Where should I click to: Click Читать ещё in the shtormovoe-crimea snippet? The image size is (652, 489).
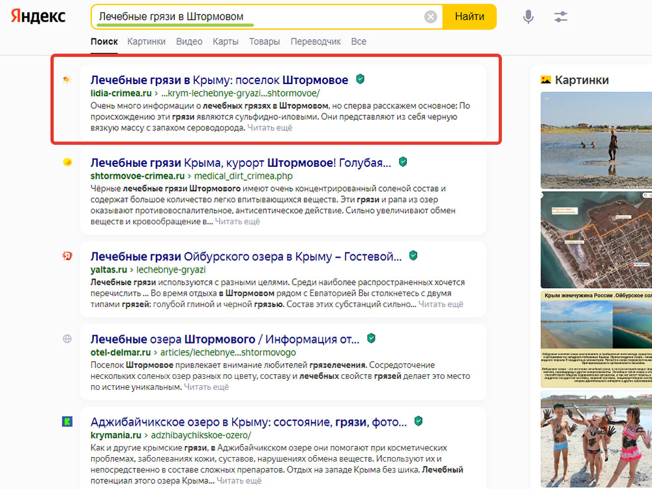point(237,222)
